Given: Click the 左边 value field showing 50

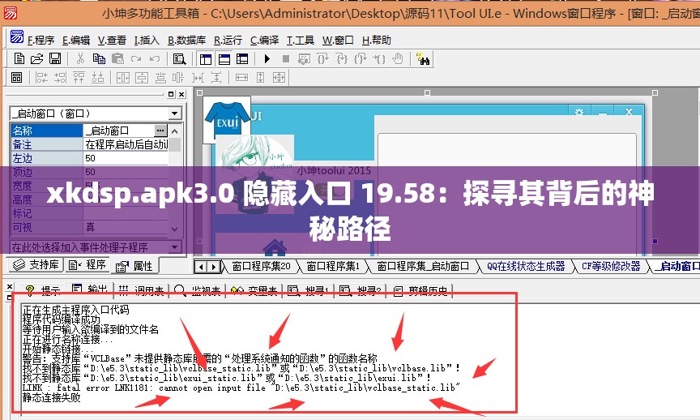Looking at the screenshot, I should point(126,158).
